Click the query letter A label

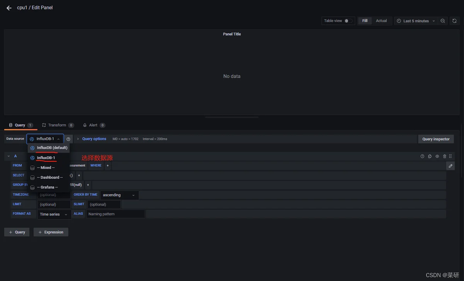(15, 156)
